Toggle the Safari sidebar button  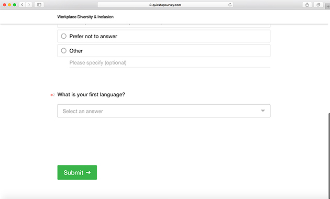[39, 5]
